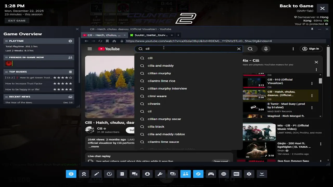Switch to the Cili - Haich, chuluu browser tab
The image size is (333, 187).
click(104, 35)
